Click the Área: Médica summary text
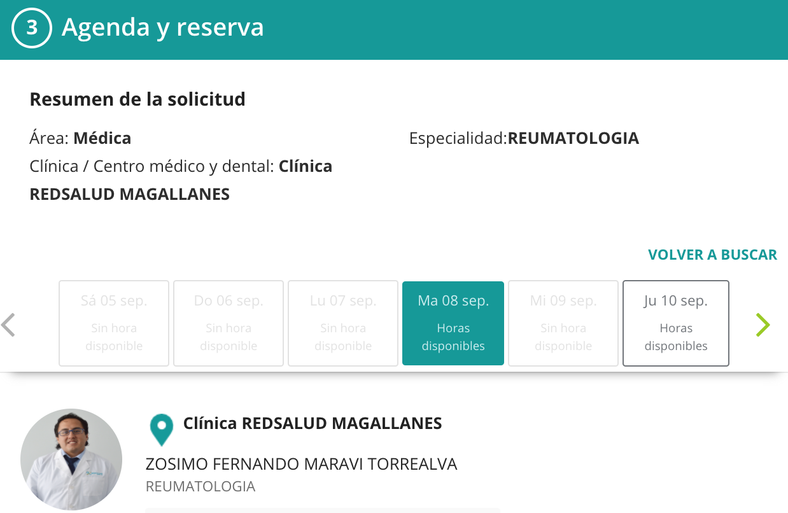 coord(80,138)
